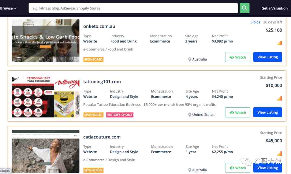This screenshot has height=174, width=291.
Task: Open the onketo.com.au preview thumbnail
Action: coord(46,40)
